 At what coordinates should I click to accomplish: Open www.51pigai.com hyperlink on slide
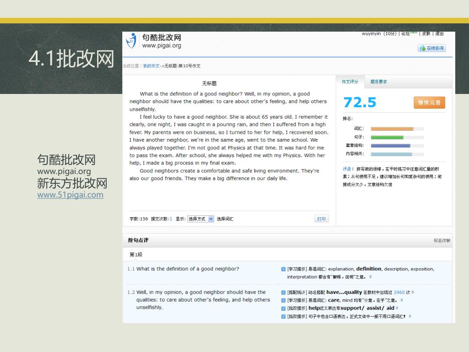(70, 194)
